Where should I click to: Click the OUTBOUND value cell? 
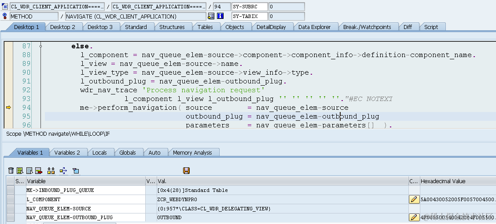[x=283, y=217]
